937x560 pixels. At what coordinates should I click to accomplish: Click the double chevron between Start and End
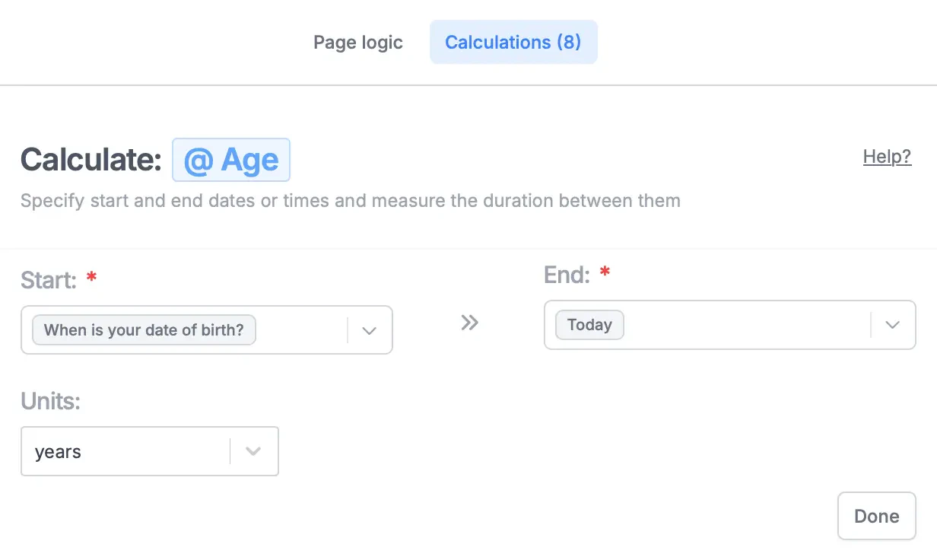coord(469,323)
